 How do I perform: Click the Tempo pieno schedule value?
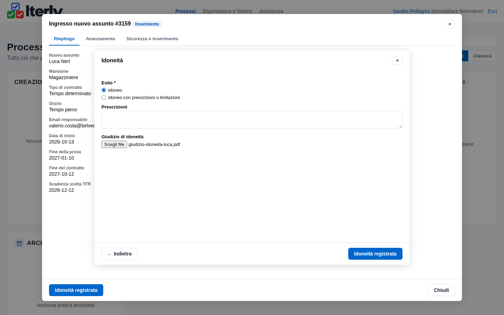coord(63,110)
